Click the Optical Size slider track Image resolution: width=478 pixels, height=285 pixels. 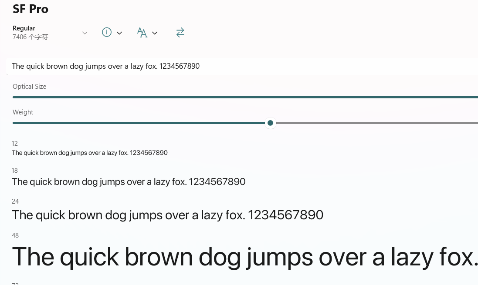click(245, 97)
